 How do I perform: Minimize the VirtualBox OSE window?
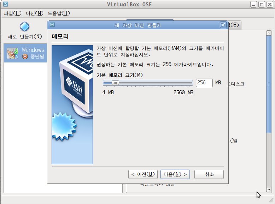[253, 4]
